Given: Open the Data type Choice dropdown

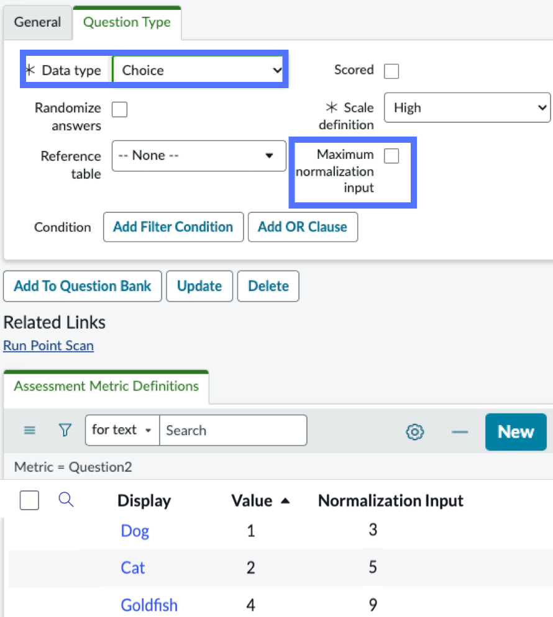Looking at the screenshot, I should click(198, 70).
